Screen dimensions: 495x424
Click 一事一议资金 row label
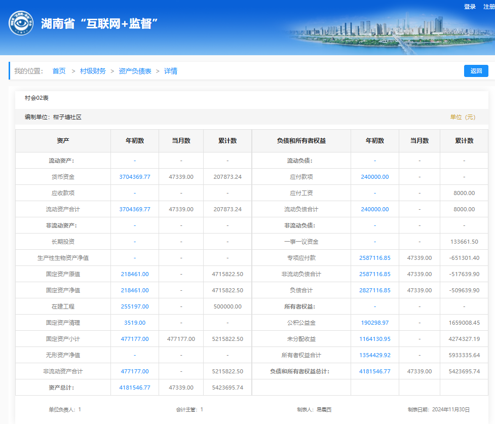301,242
